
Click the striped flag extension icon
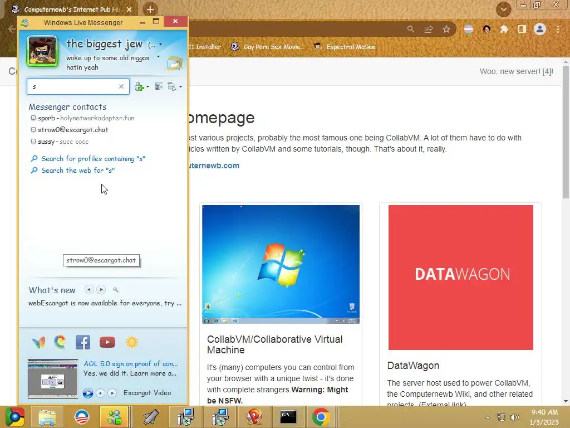click(469, 29)
